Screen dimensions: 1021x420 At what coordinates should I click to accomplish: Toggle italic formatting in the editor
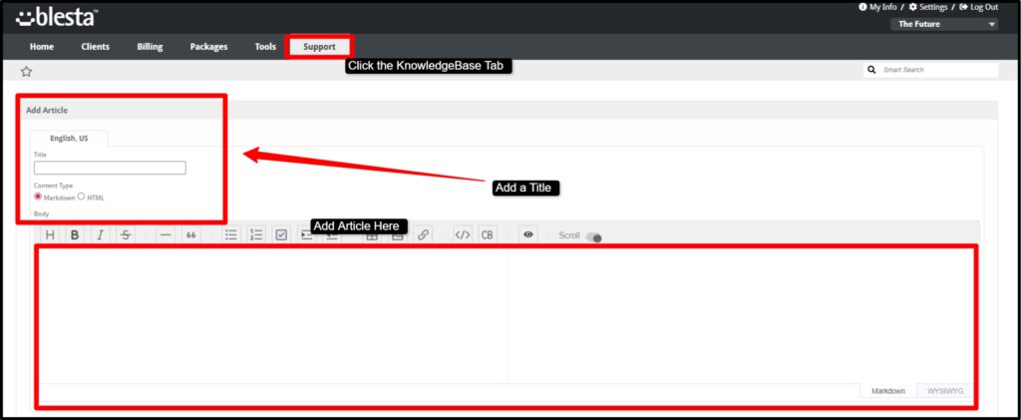click(100, 235)
